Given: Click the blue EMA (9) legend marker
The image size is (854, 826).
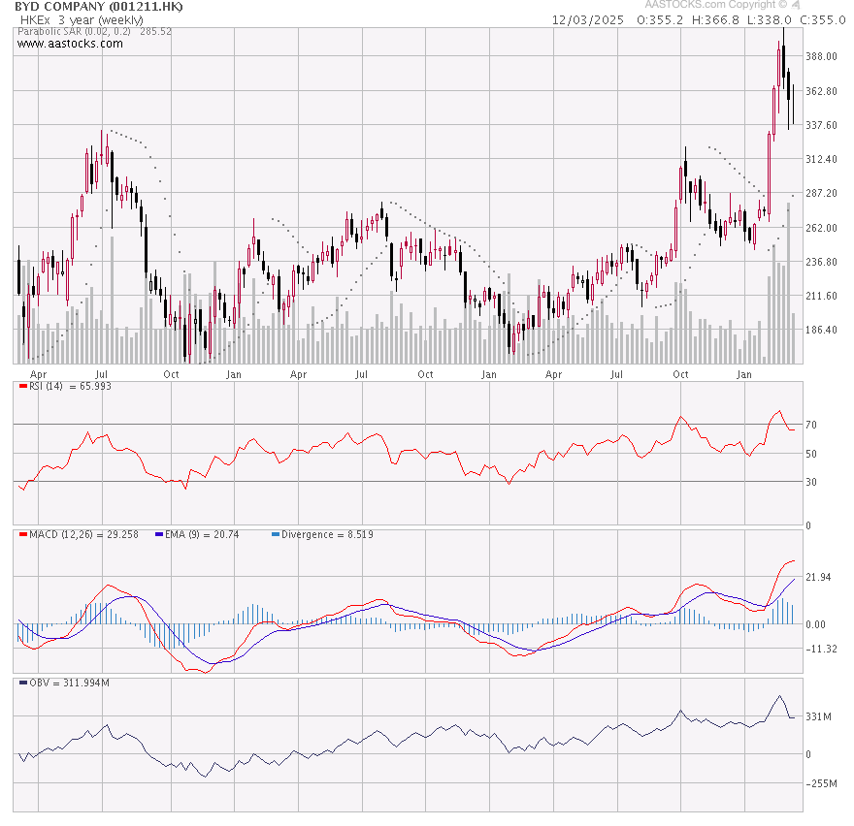Looking at the screenshot, I should 159,535.
